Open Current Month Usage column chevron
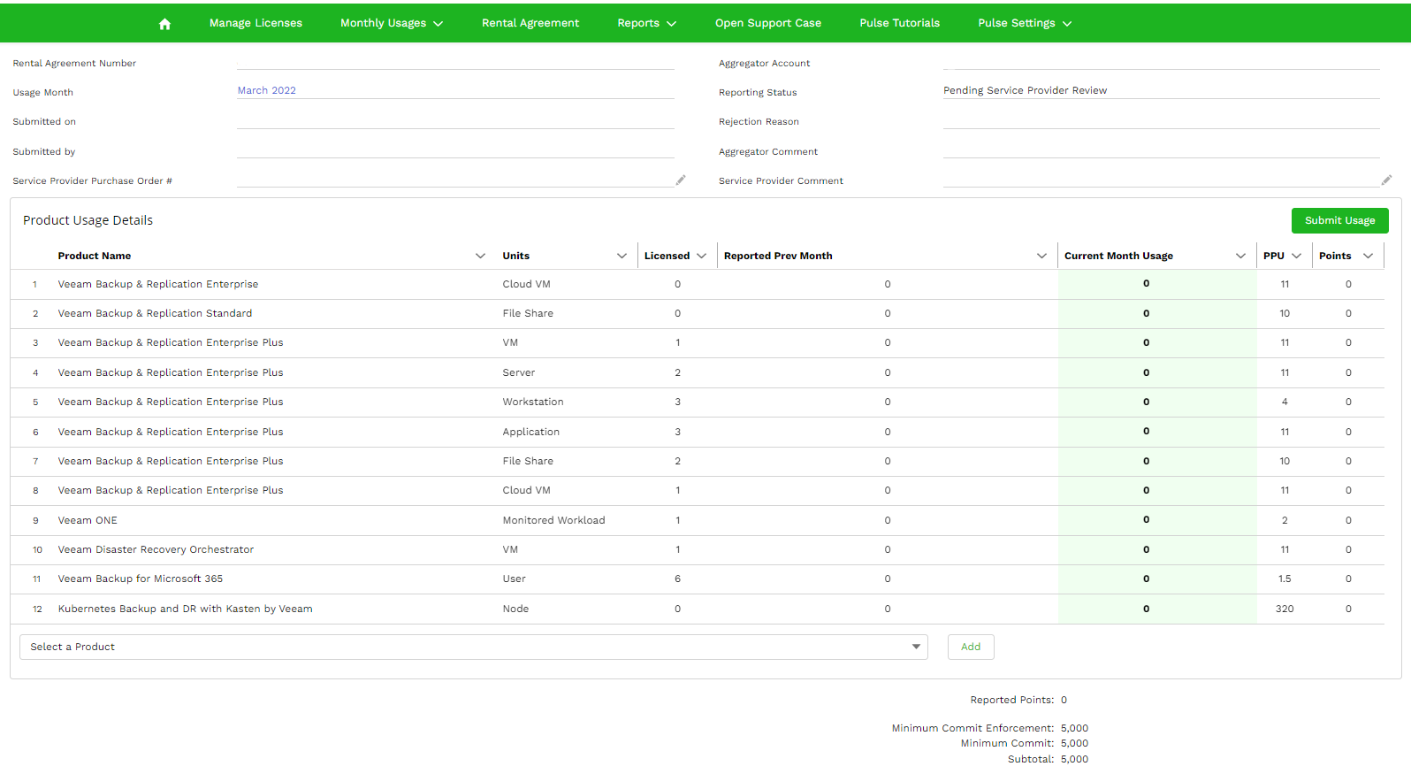Image resolution: width=1411 pixels, height=774 pixels. pos(1240,257)
